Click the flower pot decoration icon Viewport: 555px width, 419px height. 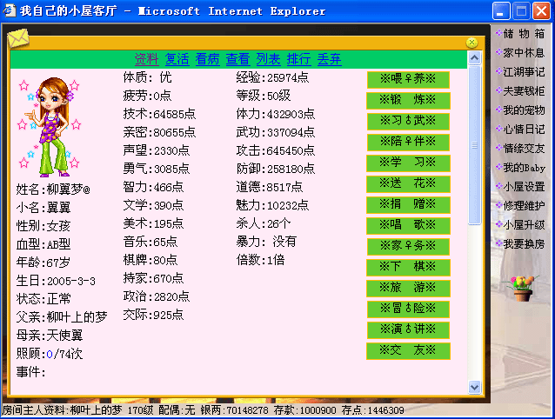tap(521, 289)
